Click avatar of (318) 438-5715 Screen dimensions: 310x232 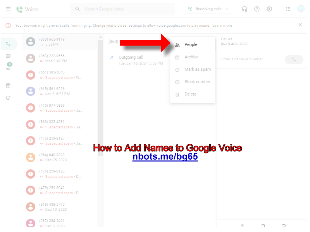click(31, 207)
